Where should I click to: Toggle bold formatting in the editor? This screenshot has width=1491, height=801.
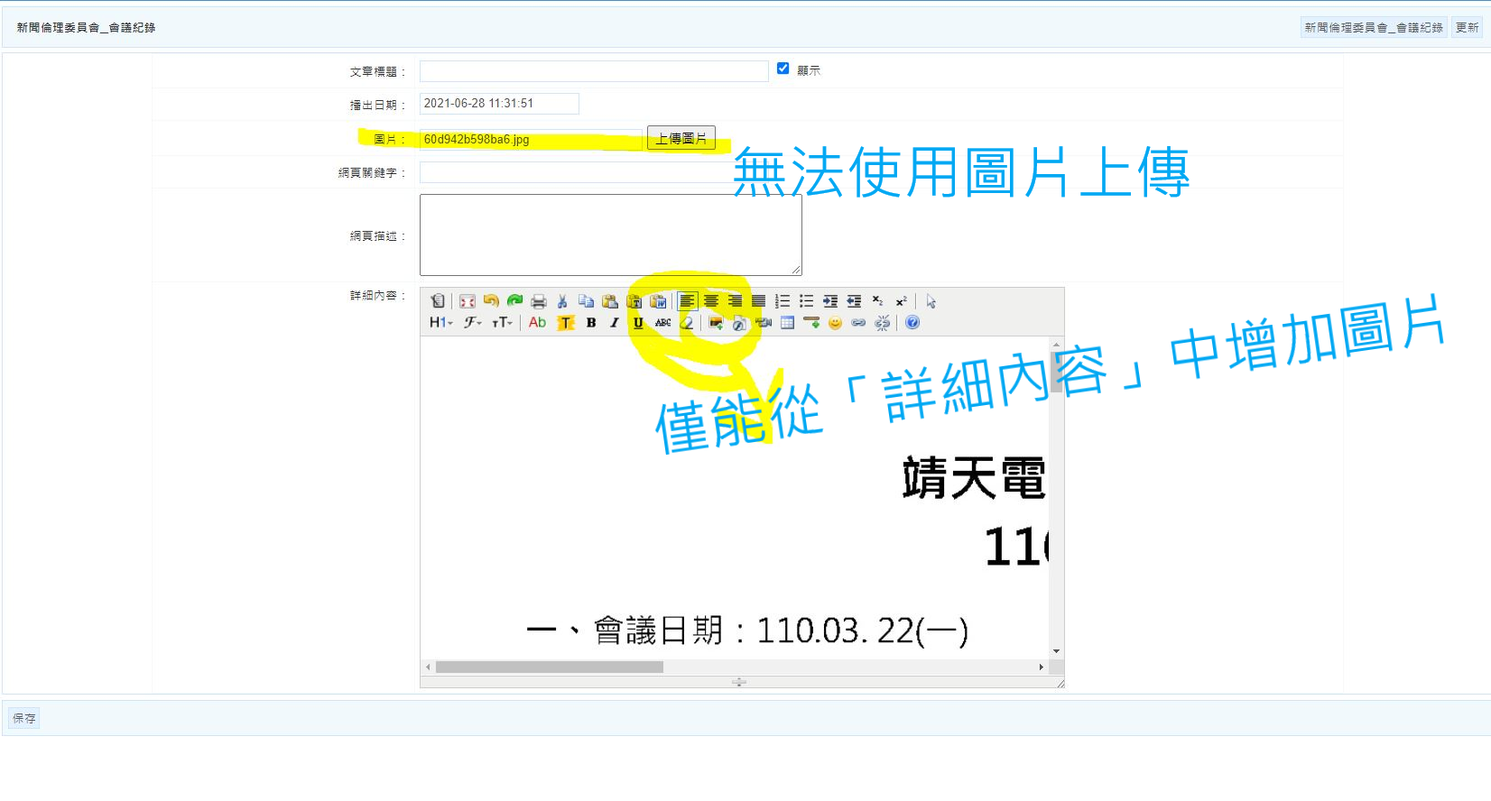pos(591,323)
